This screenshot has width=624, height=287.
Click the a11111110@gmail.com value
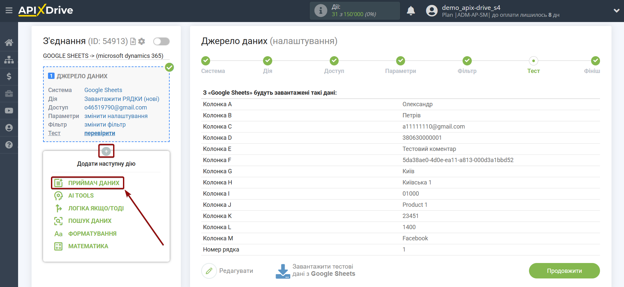[434, 127]
